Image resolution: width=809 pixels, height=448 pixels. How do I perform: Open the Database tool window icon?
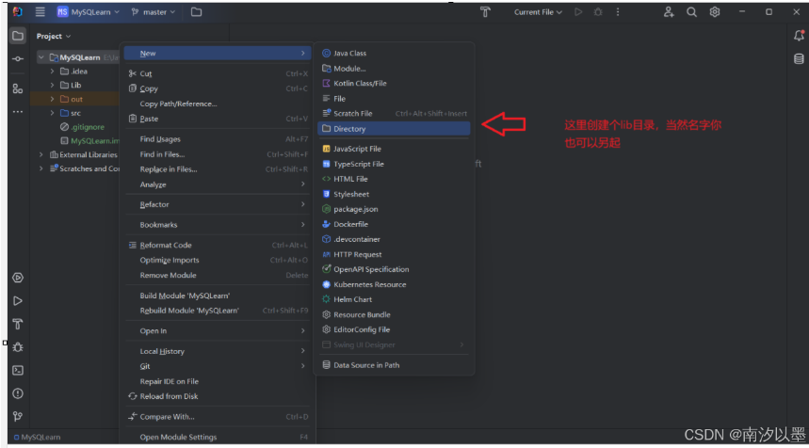(799, 58)
